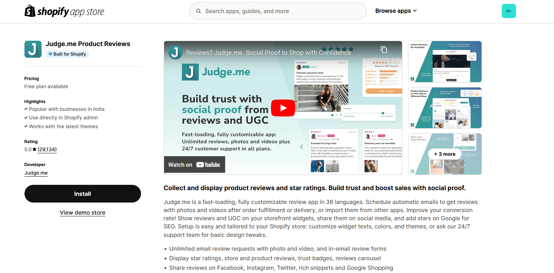The width and height of the screenshot is (554, 273).
Task: Click the video channel avatar icon
Action: click(x=175, y=52)
